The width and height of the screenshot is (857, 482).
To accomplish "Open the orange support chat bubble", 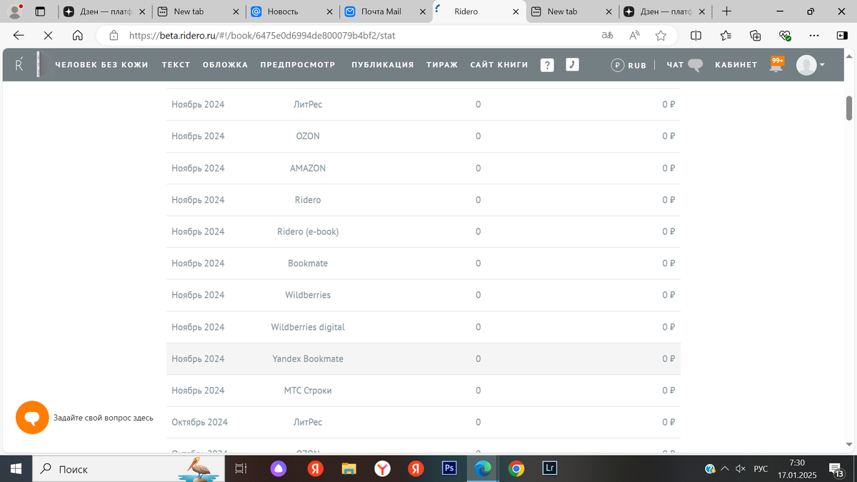I will 32,418.
